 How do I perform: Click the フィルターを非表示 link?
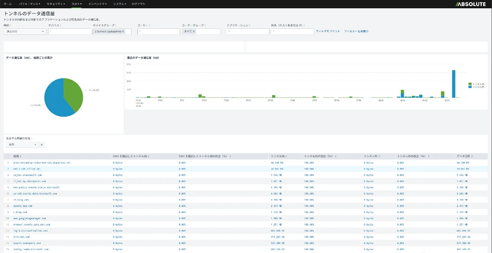pyautogui.click(x=356, y=31)
